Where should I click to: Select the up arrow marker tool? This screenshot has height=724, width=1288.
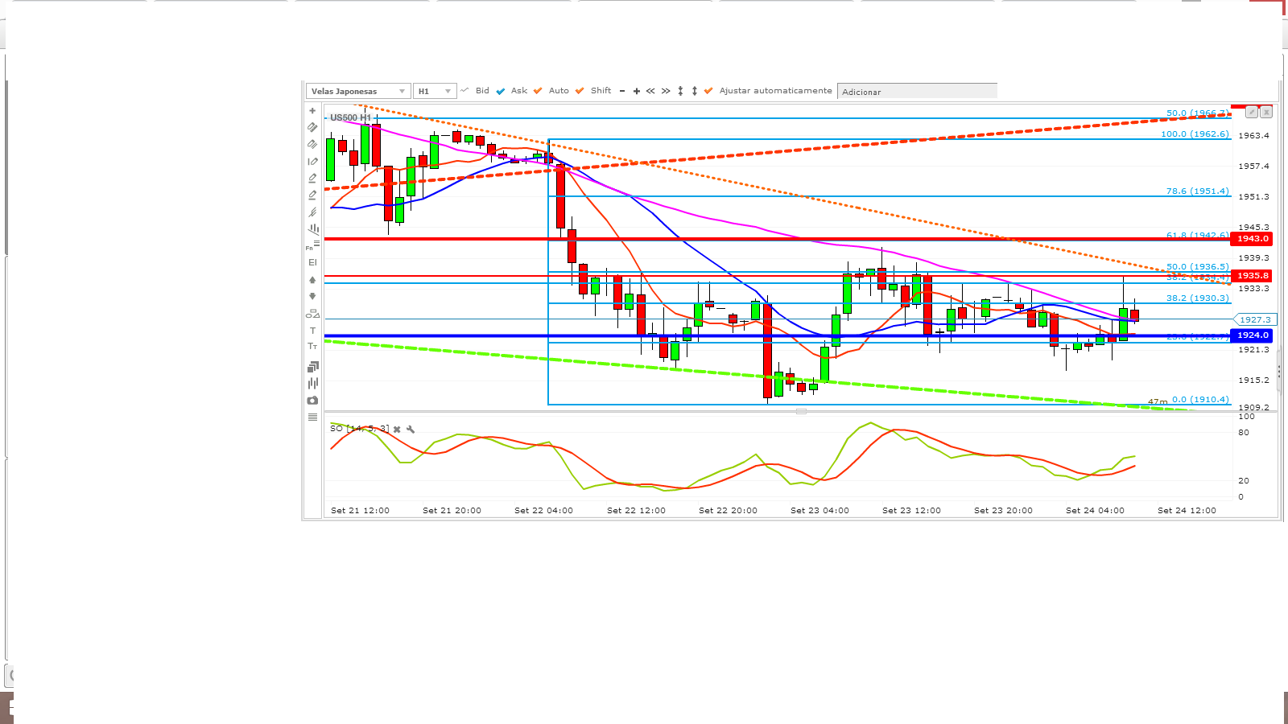[x=312, y=280]
